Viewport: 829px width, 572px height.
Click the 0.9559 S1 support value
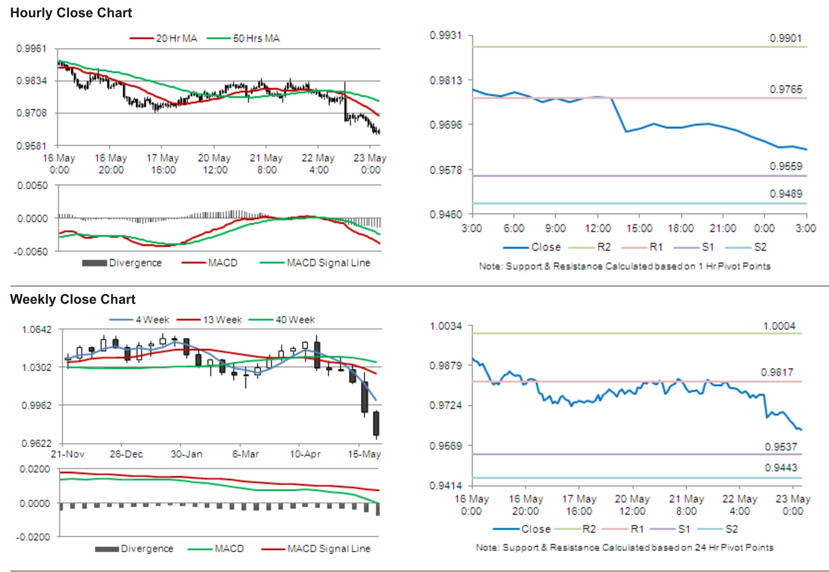click(x=786, y=166)
